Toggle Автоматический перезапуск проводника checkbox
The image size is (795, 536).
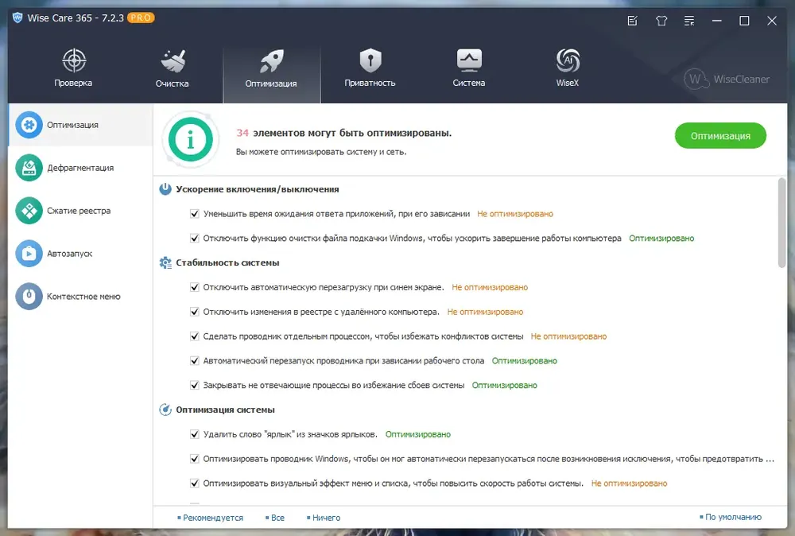(x=194, y=360)
